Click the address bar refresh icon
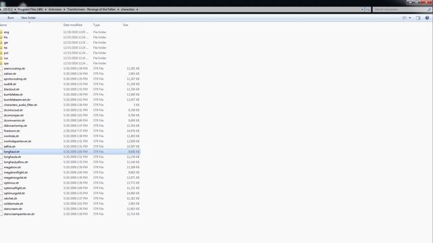This screenshot has height=243, width=433. click(x=368, y=9)
